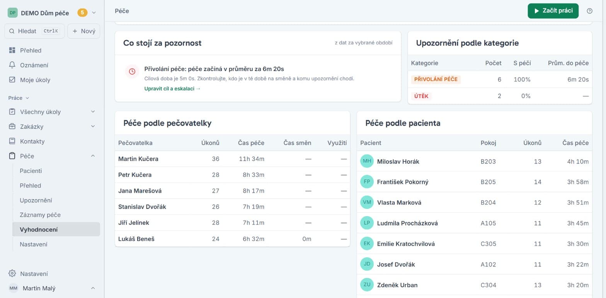This screenshot has height=298, width=606.
Task: Click František Pokorný's FP avatar
Action: [x=367, y=182]
